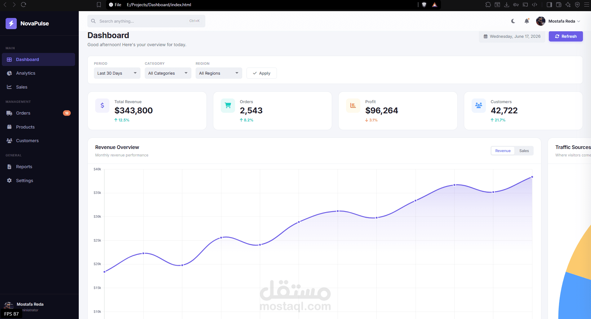Click the NovaPulse lightning bolt logo
This screenshot has height=319, width=591.
pos(11,23)
